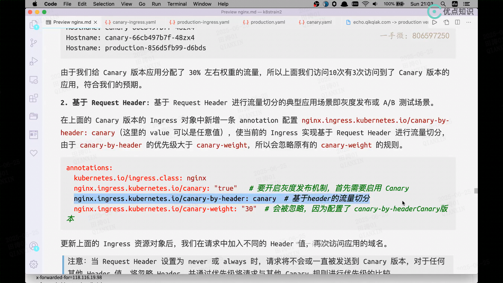Open the Manage settings gear icon
This screenshot has width=503, height=283.
point(34,264)
